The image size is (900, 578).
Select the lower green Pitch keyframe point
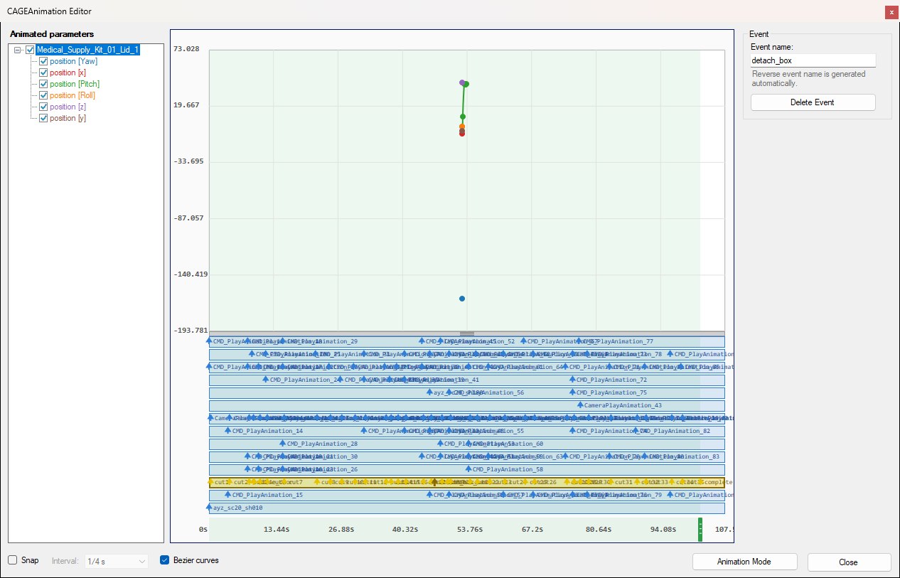[463, 117]
